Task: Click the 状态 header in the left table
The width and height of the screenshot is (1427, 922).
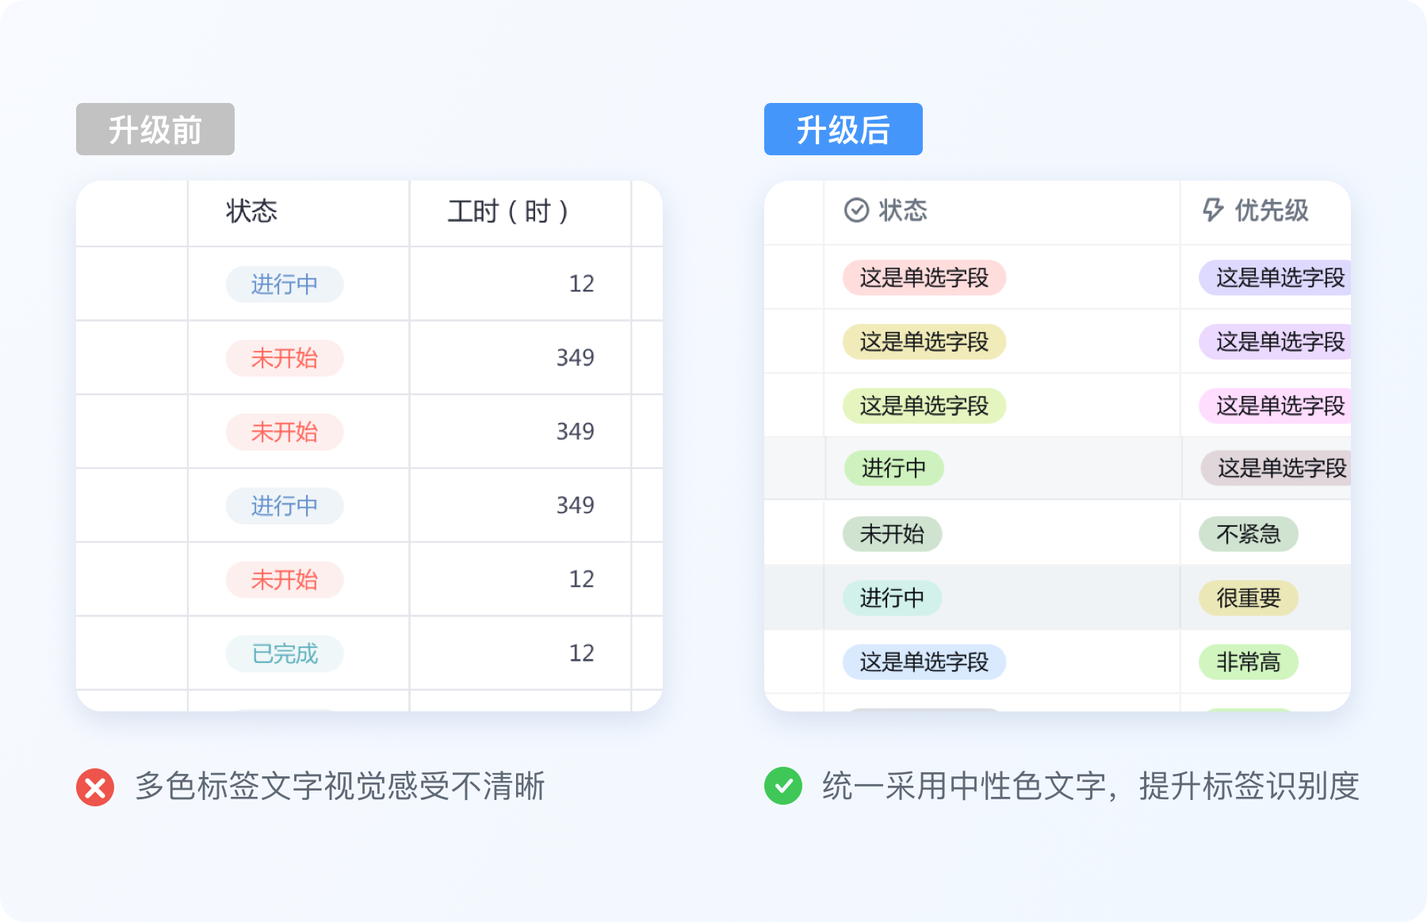Action: click(x=251, y=211)
